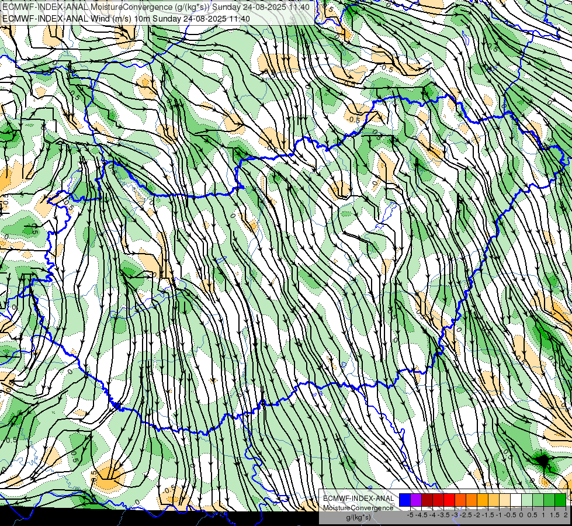Click the -5 legend tick label
The image size is (572, 526).
[x=410, y=515]
